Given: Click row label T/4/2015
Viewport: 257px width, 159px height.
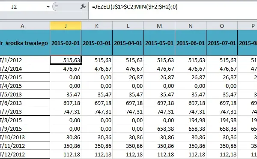Looking at the screenshot, I should tap(25, 86).
